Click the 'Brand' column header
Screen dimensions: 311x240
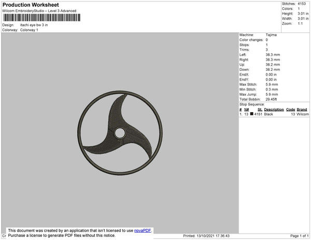point(302,110)
